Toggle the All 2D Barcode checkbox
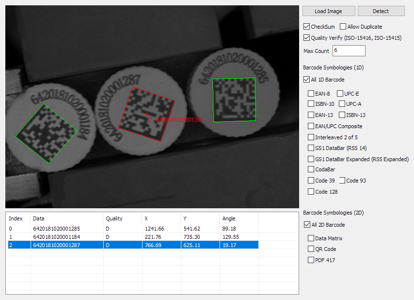The height and width of the screenshot is (300, 414). point(307,225)
